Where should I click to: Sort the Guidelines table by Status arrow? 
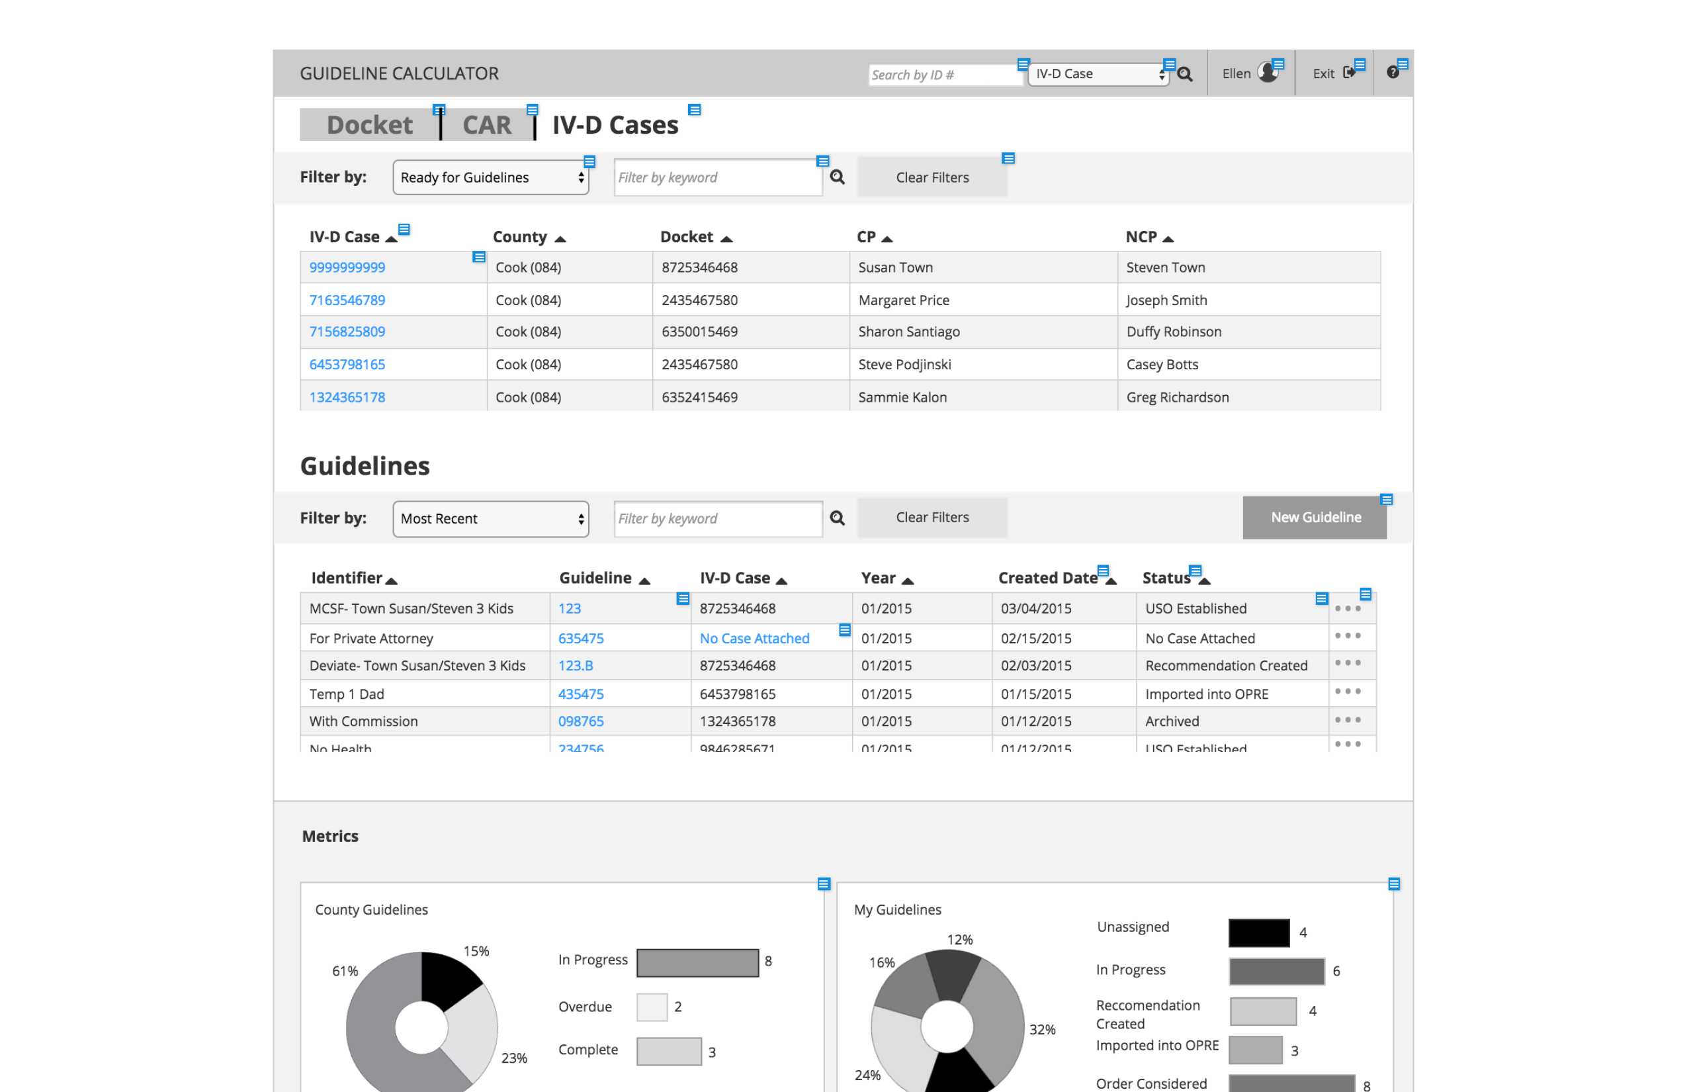click(x=1204, y=581)
